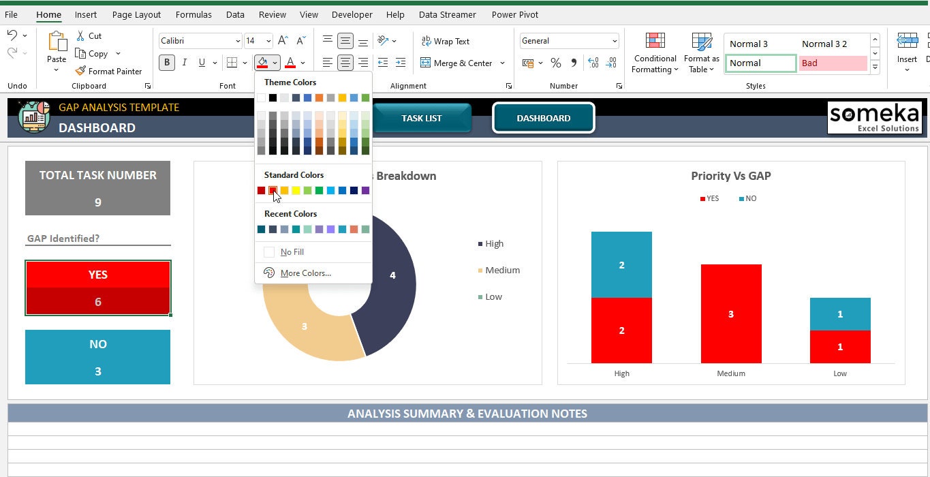The image size is (930, 477).
Task: Switch to the Insert ribbon tab
Action: (x=86, y=14)
